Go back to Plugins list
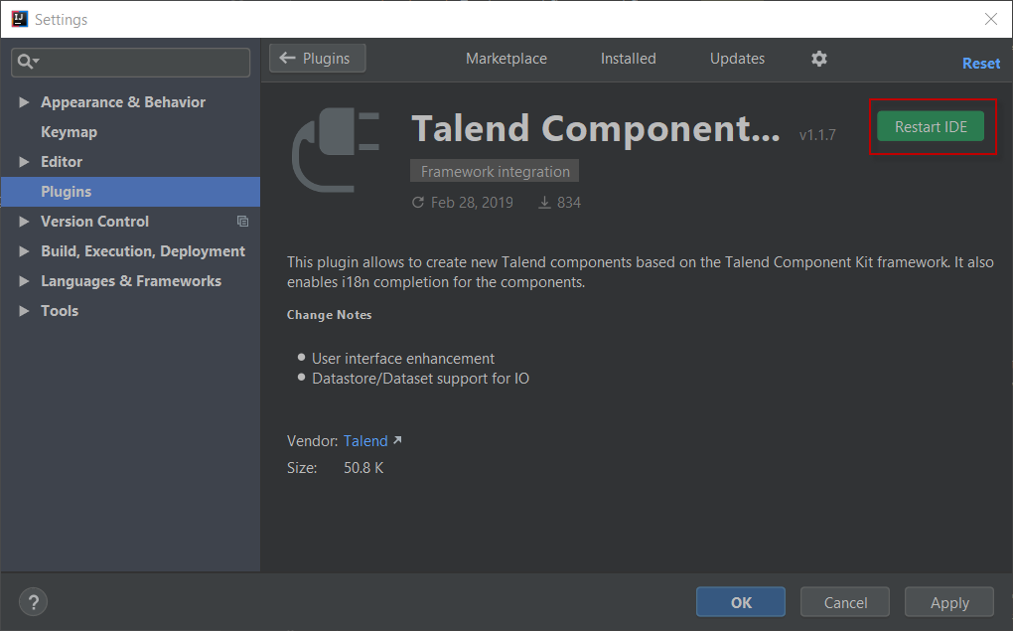This screenshot has width=1013, height=631. click(317, 59)
